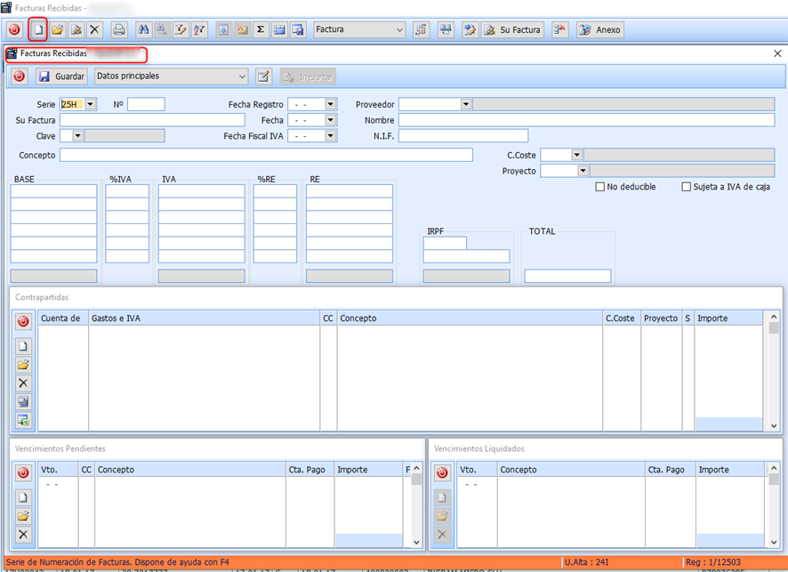Click the N.I.F. text field

tap(462, 136)
